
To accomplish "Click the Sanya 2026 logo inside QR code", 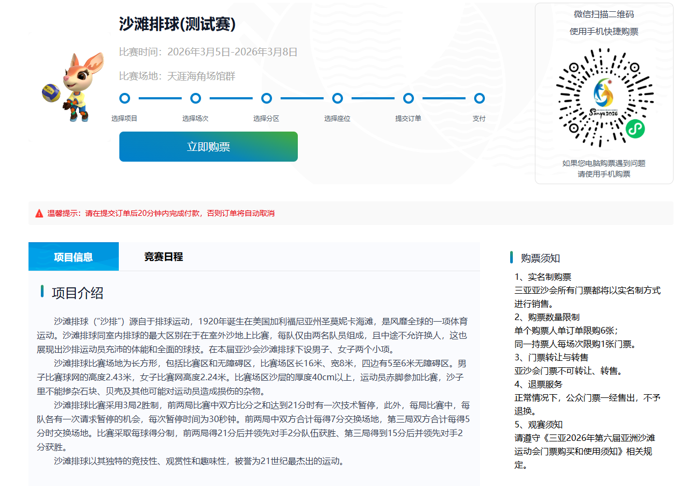I will pos(604,97).
